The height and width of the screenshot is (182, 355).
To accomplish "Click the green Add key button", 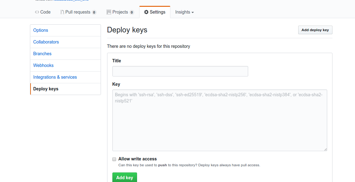I will point(125,178).
